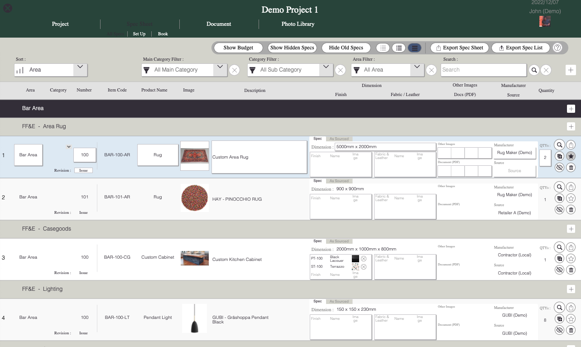This screenshot has width=581, height=347.
Task: Switch to the Photo Library tab
Action: click(x=298, y=24)
